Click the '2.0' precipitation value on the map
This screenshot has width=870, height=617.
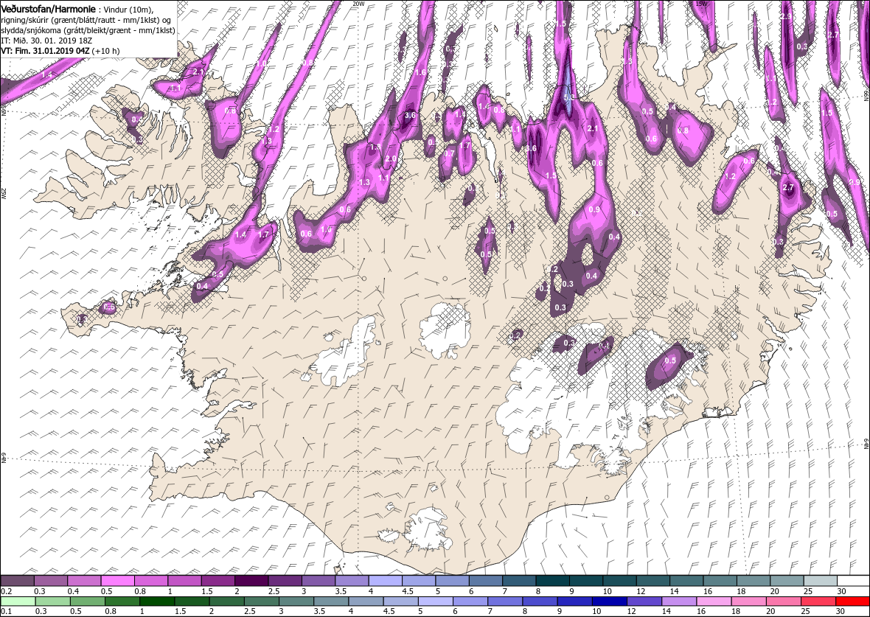tap(391, 158)
